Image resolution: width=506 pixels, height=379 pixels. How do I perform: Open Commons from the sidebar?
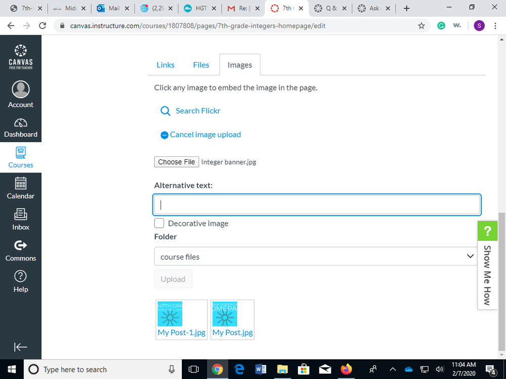click(21, 246)
